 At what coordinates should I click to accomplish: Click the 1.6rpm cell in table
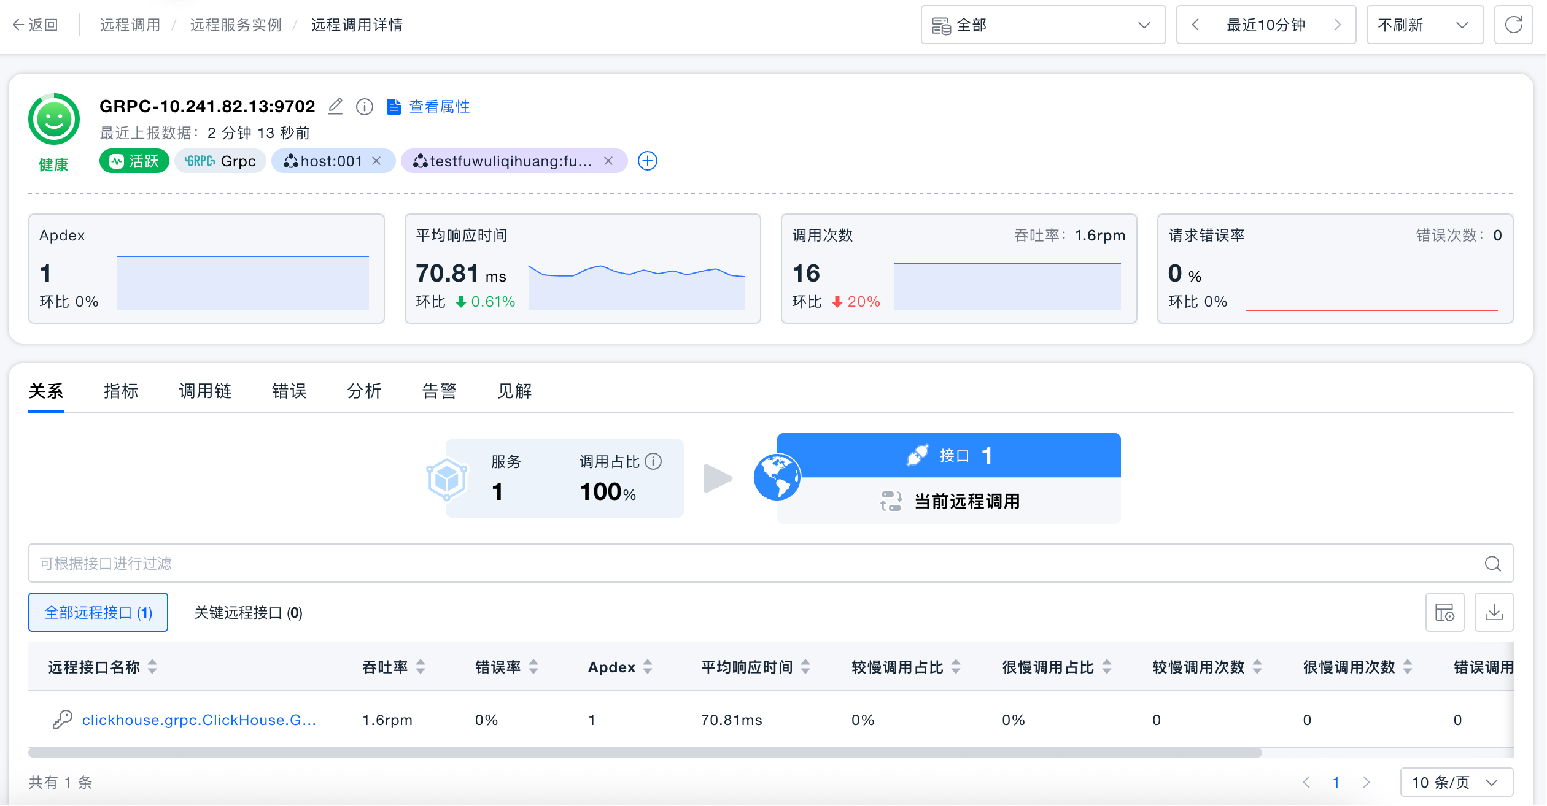tap(387, 720)
